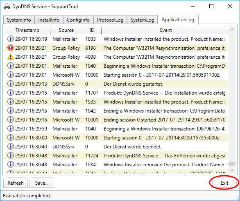The image size is (240, 201).
Task: Select event text 'Der Dienst wurde gestartet.'
Action: coord(134,84)
